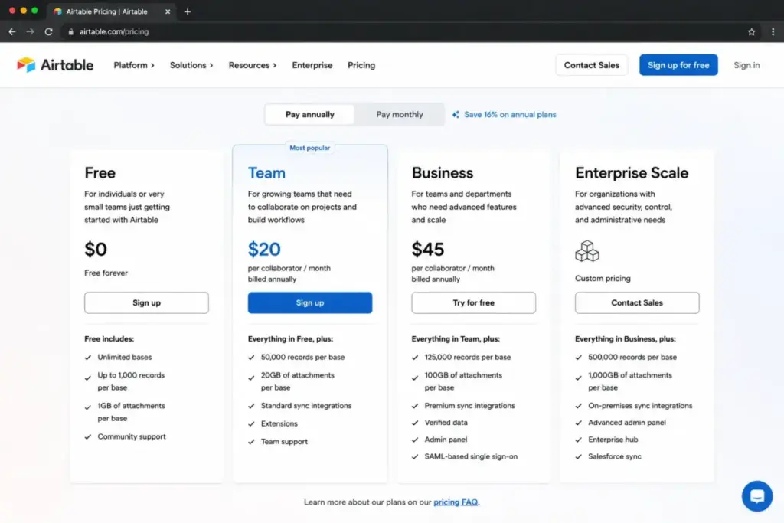Click 'Unlimited bases' feature text
Image resolution: width=784 pixels, height=523 pixels.
pos(125,358)
